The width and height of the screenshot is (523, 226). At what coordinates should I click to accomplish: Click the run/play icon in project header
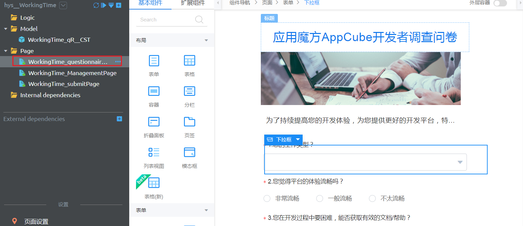click(104, 5)
